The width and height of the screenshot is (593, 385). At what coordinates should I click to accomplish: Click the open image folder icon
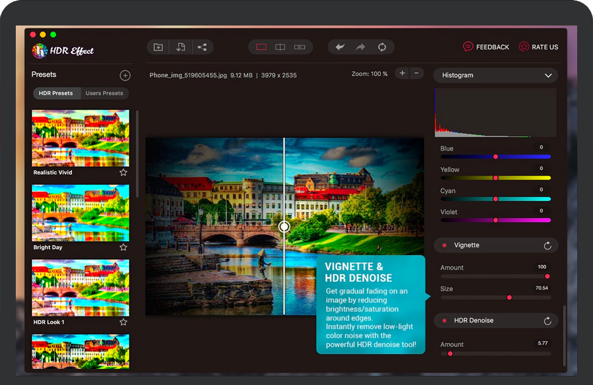pos(158,47)
